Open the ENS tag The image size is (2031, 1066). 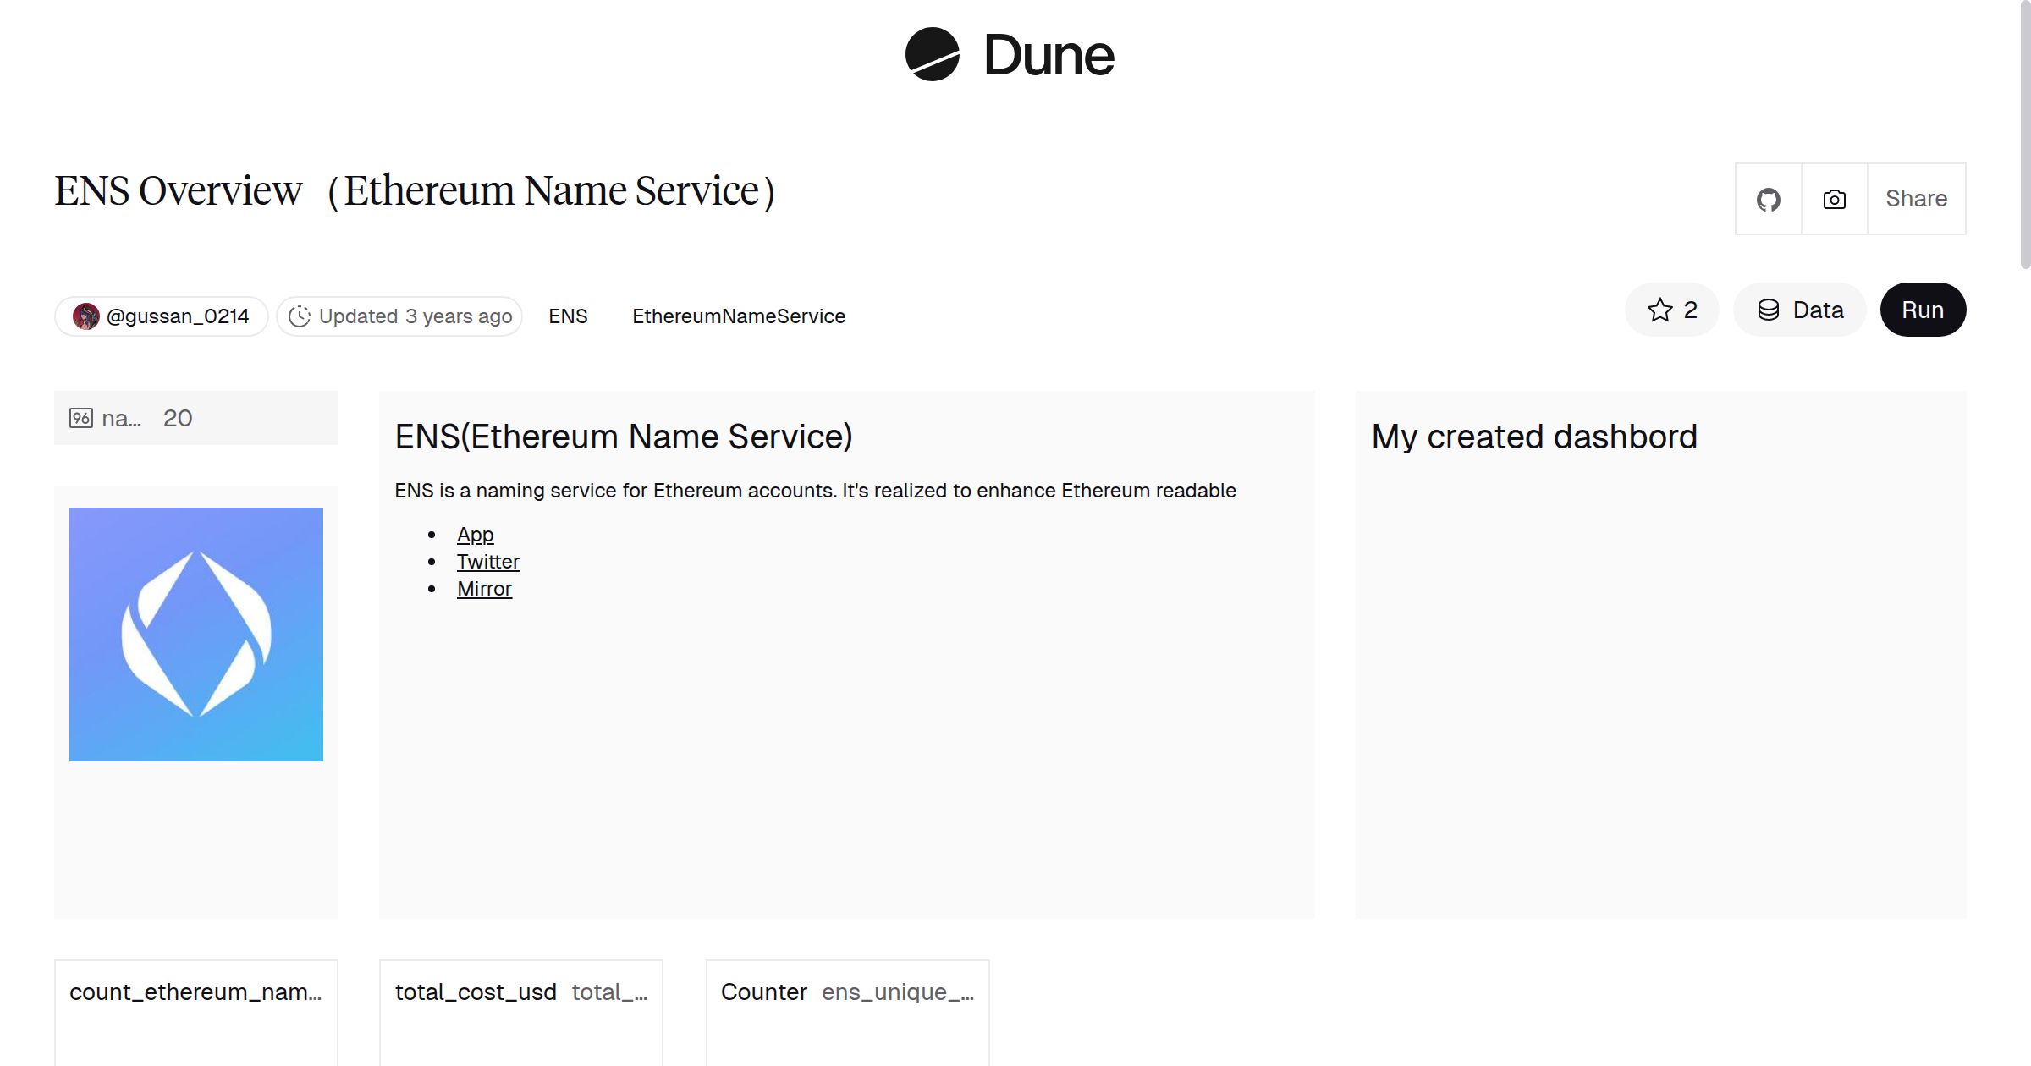(x=568, y=316)
